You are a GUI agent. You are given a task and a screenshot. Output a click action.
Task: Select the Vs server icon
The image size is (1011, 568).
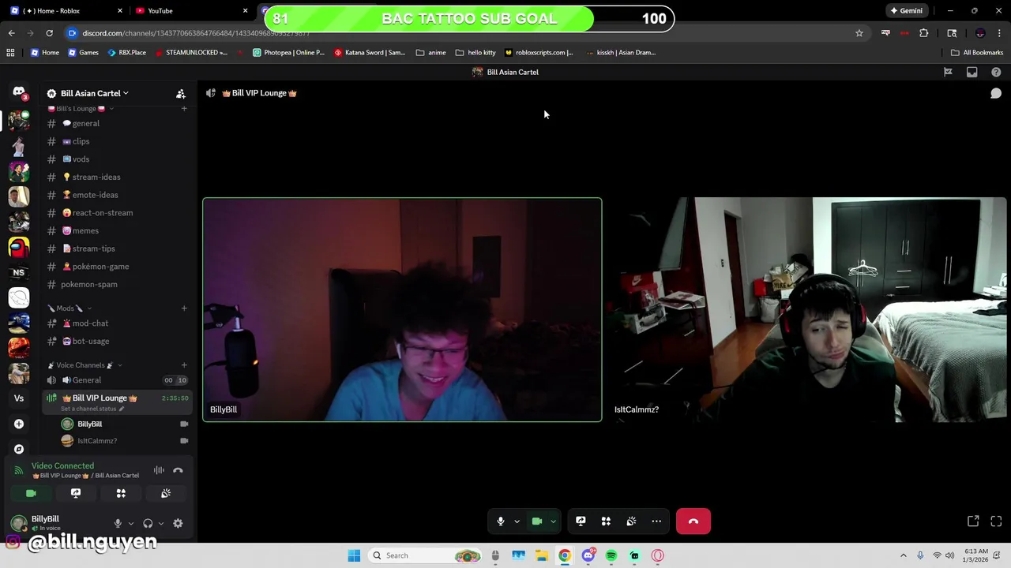pos(19,398)
